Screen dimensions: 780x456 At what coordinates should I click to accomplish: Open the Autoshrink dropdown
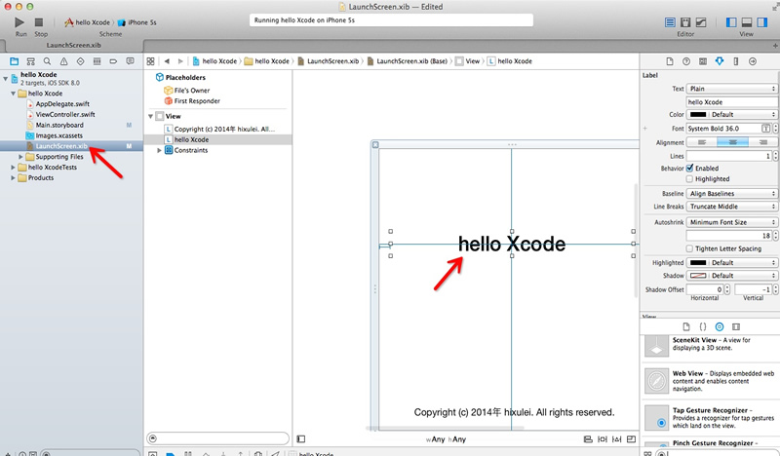click(732, 222)
